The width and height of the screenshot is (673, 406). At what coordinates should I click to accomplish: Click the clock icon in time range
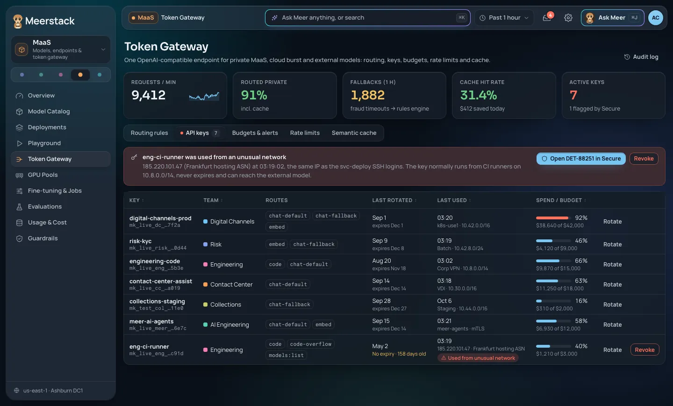click(x=483, y=18)
